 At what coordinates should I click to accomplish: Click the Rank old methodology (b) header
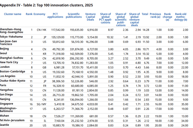(181, 17)
